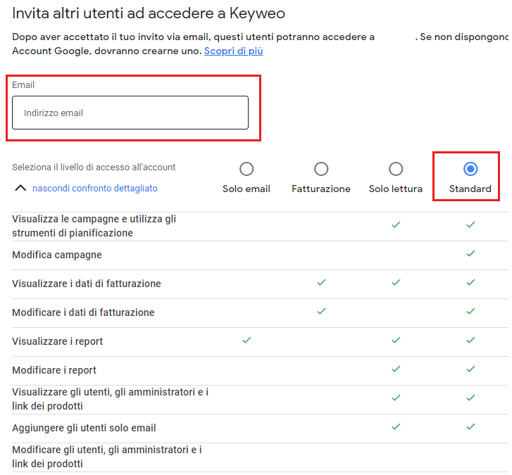
Task: Select the Standard radio button
Action: click(x=470, y=169)
